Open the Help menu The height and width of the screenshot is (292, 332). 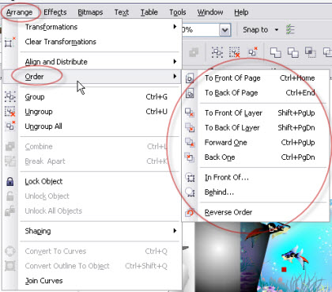pos(241,13)
